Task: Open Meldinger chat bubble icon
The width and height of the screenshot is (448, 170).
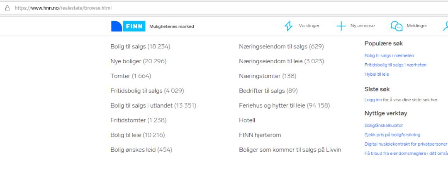Action: tap(397, 26)
